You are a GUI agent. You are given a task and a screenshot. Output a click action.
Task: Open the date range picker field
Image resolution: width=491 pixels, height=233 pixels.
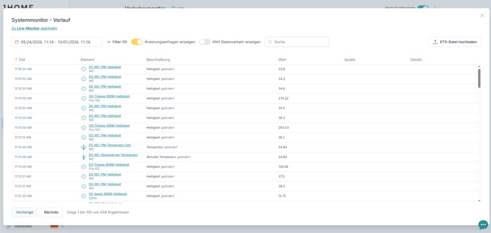56,42
